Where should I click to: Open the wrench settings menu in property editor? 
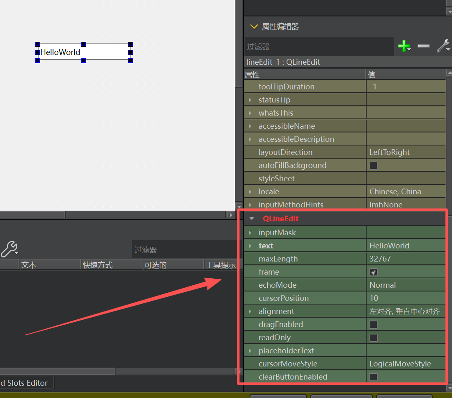coord(443,46)
